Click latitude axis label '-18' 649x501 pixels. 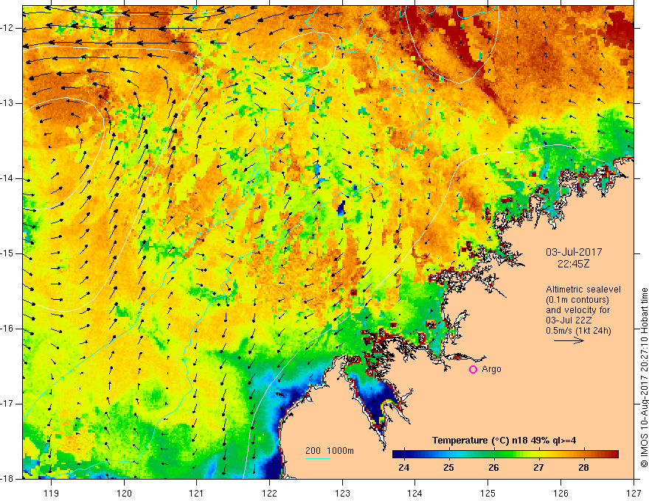(x=7, y=479)
